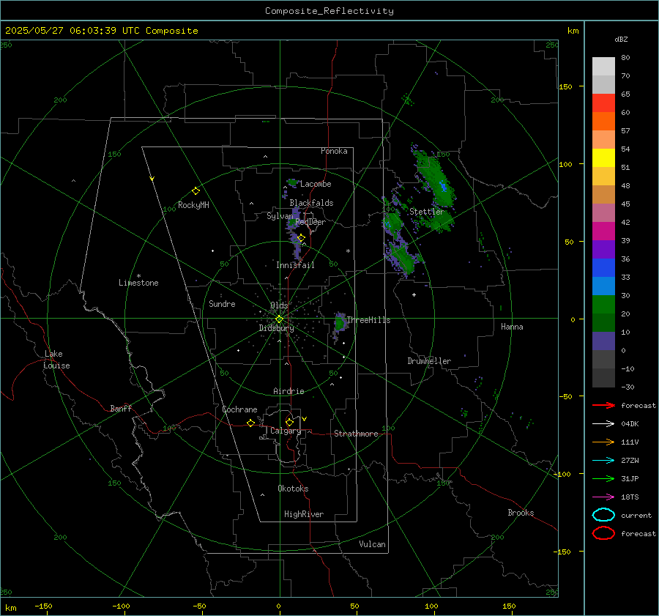Viewport: 659px width, 616px height.
Task: Click the Olds town label
Action: (x=279, y=305)
